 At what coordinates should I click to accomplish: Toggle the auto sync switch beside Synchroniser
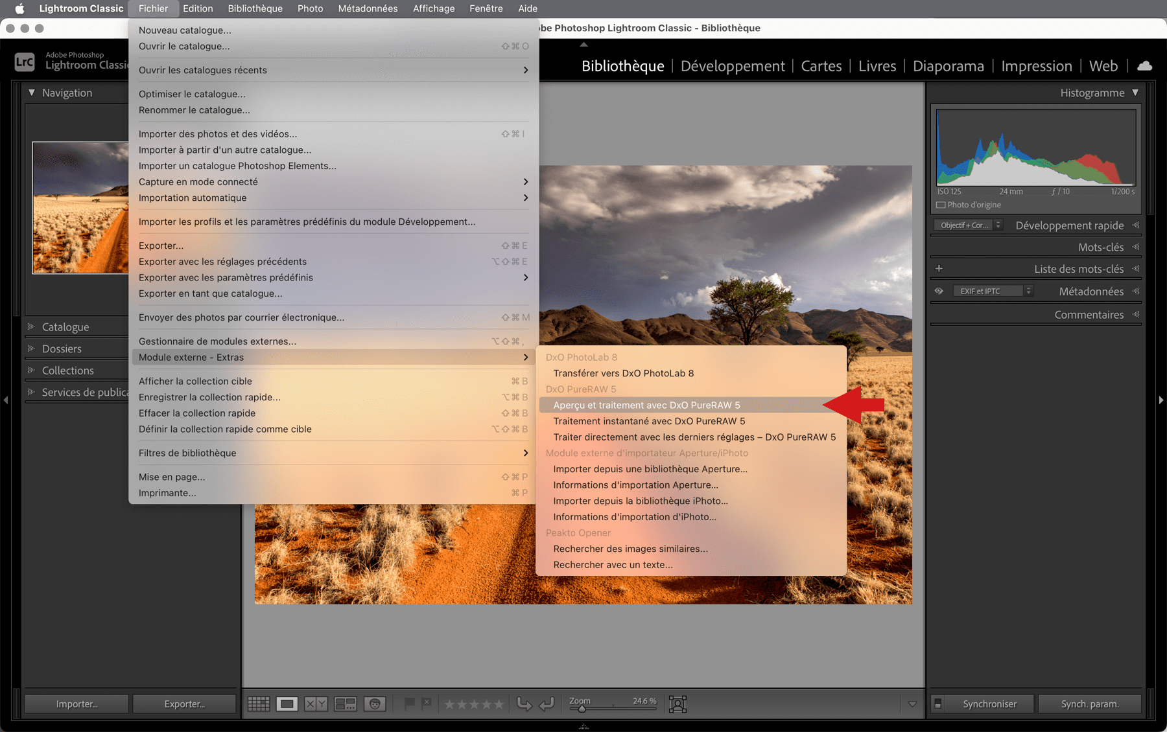937,703
